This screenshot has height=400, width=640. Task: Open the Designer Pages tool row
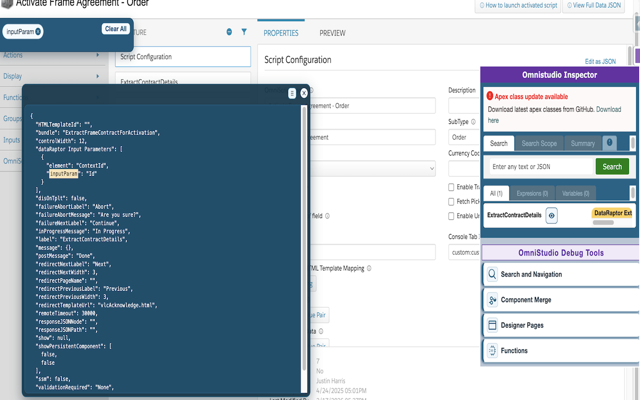[x=560, y=325]
